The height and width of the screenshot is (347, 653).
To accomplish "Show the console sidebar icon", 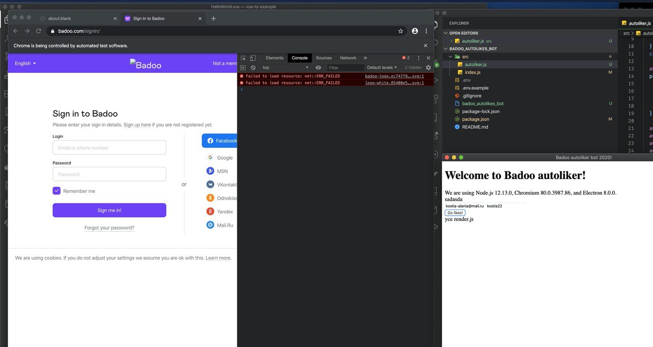I will pyautogui.click(x=243, y=67).
